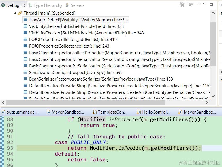Click stack icon of SerializationConfig.introspect row
This screenshot has height=167, width=222.
25,72
